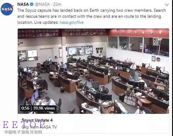The width and height of the screenshot is (173, 136).
Task: Play the mission control room video
Action: click(93, 71)
